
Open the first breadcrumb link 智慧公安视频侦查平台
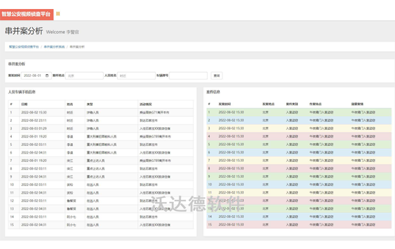coord(24,47)
